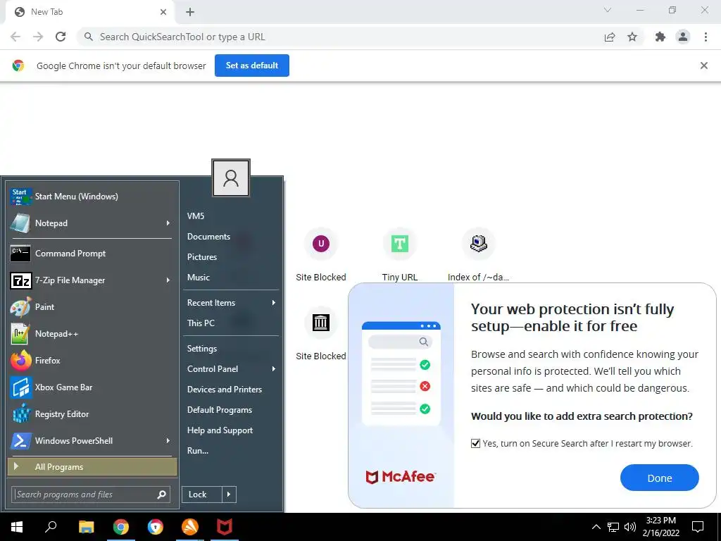The width and height of the screenshot is (721, 541).
Task: Launch Firefox from Start menu
Action: point(91,360)
